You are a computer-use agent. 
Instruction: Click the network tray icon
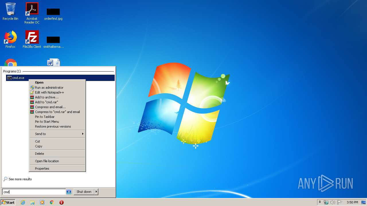pos(326,202)
